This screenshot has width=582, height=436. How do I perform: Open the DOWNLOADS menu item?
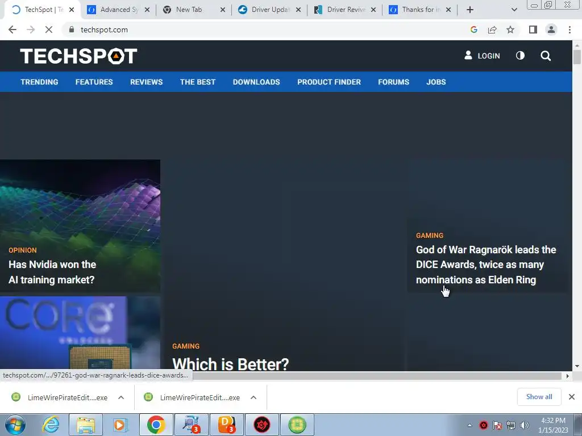tap(256, 82)
